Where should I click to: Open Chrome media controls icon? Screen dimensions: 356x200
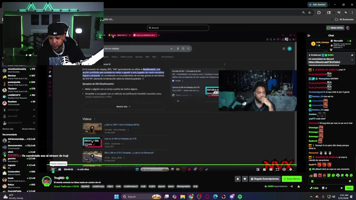pyautogui.click(x=339, y=12)
